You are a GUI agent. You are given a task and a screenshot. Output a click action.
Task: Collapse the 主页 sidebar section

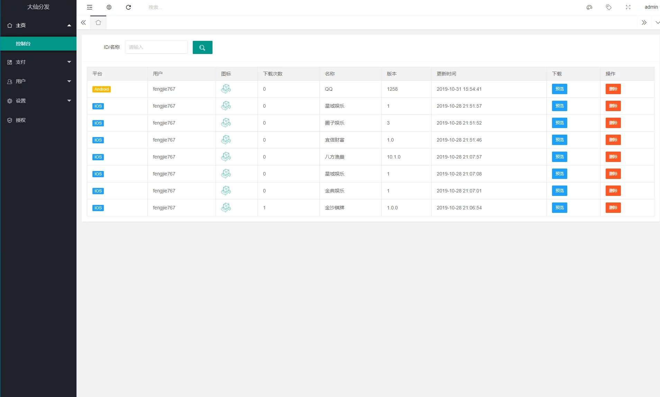tap(38, 25)
